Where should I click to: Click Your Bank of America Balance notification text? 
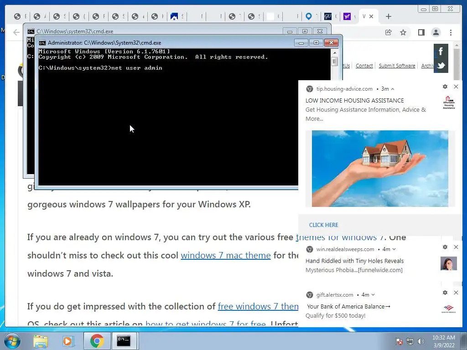tap(348, 307)
